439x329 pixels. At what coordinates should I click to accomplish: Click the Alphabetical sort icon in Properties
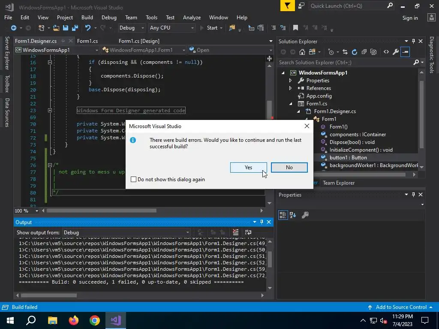pyautogui.click(x=293, y=215)
